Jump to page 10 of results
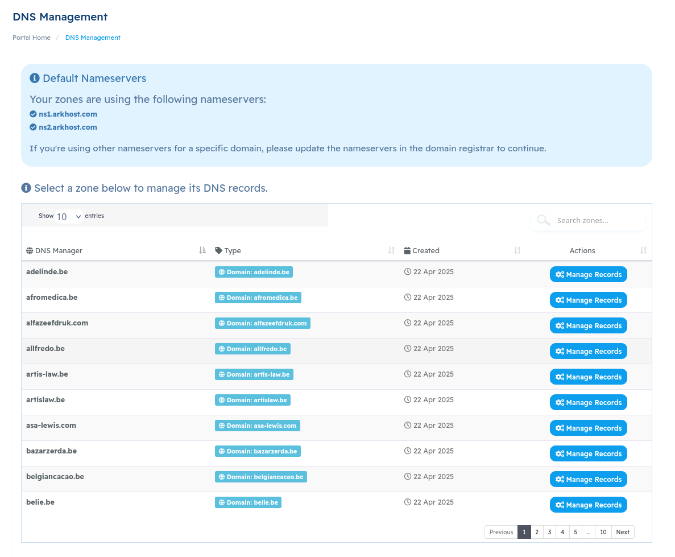675x557 pixels. 603,532
